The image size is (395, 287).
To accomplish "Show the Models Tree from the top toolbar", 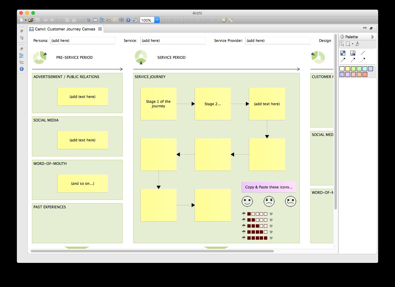I will tap(89, 20).
